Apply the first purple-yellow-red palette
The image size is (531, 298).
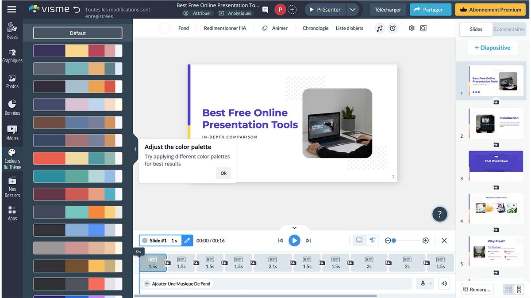click(x=78, y=51)
